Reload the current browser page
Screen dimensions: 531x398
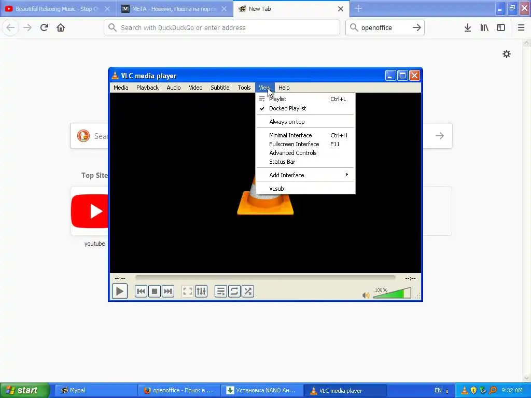pyautogui.click(x=44, y=27)
